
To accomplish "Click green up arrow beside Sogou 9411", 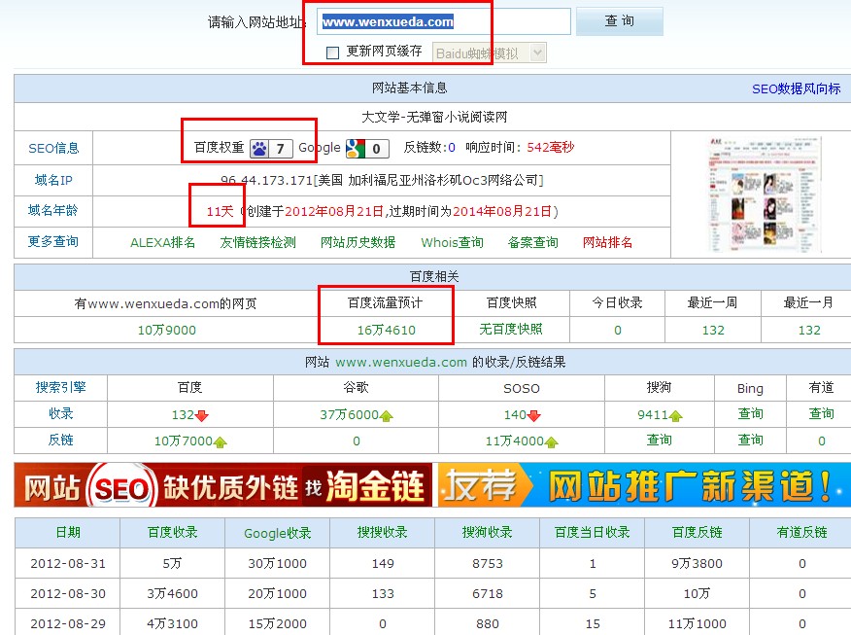I will (676, 416).
